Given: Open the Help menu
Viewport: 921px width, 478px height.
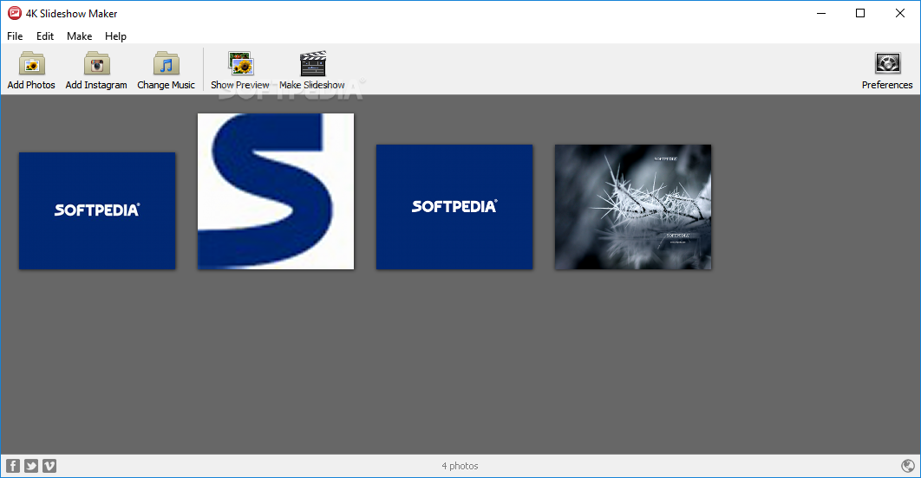Looking at the screenshot, I should tap(115, 36).
